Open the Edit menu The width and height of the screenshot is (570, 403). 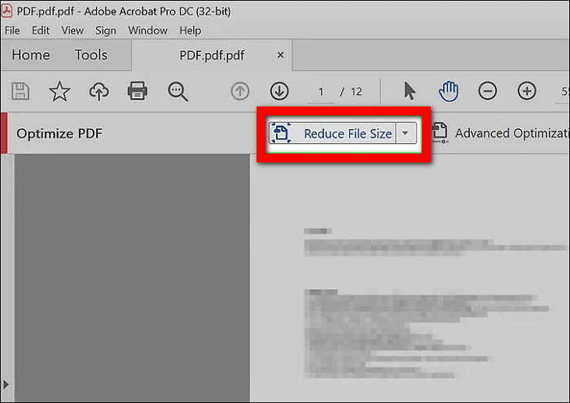41,31
